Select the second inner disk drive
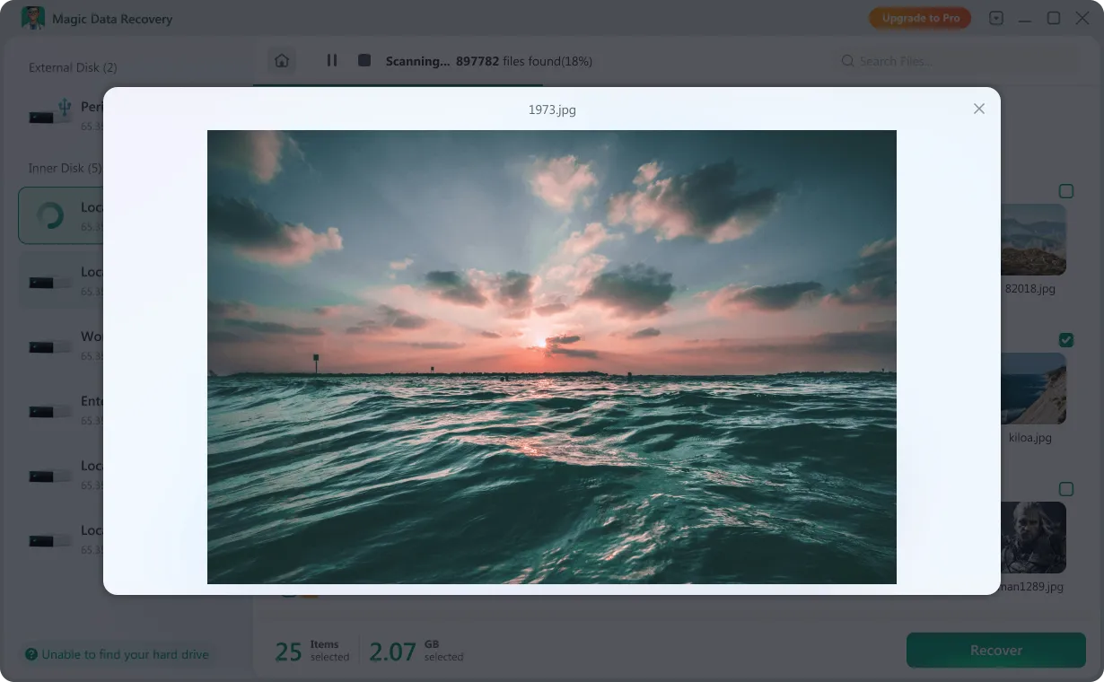This screenshot has width=1104, height=682. (61, 280)
